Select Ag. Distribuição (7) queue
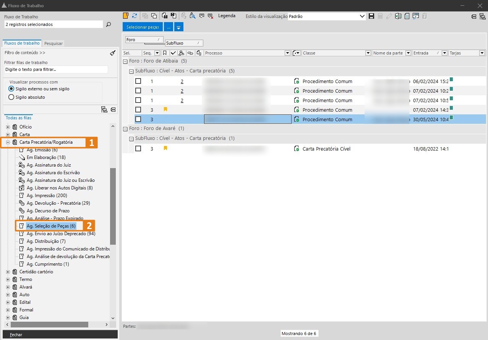Image resolution: width=488 pixels, height=340 pixels. 46,241
